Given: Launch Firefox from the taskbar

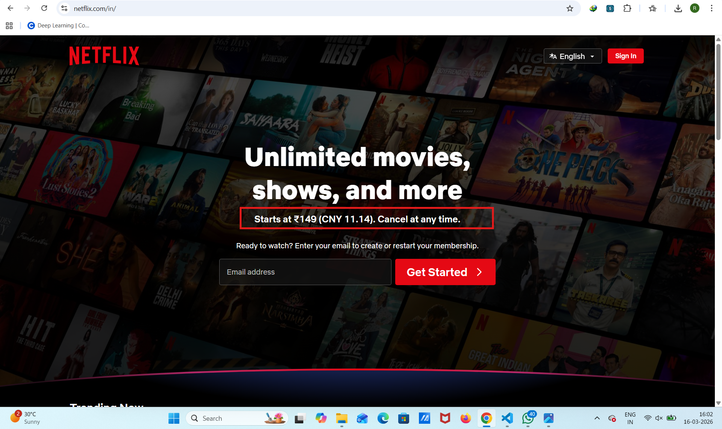Looking at the screenshot, I should pos(466,418).
